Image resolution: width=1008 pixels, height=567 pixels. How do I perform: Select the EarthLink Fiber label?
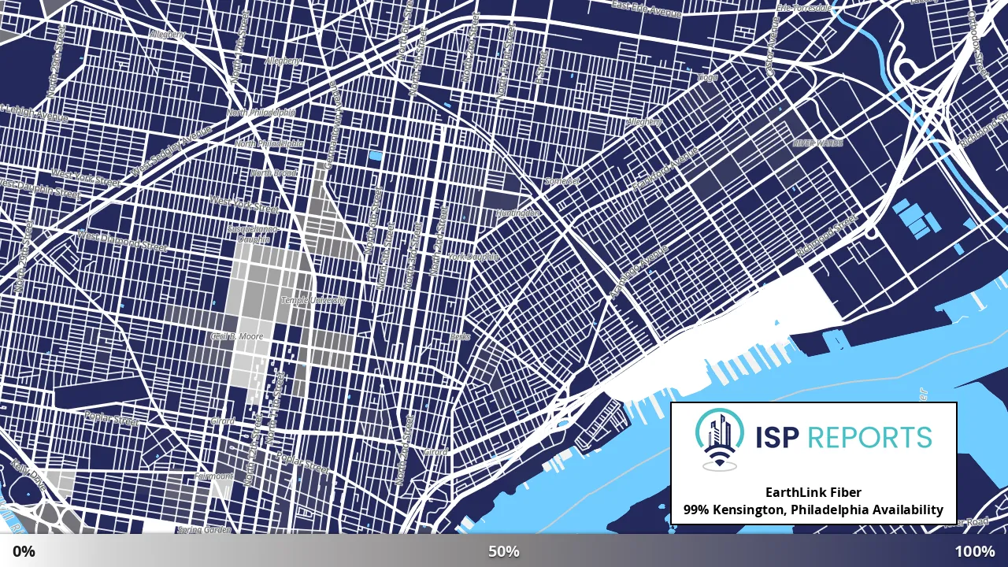[x=813, y=491]
